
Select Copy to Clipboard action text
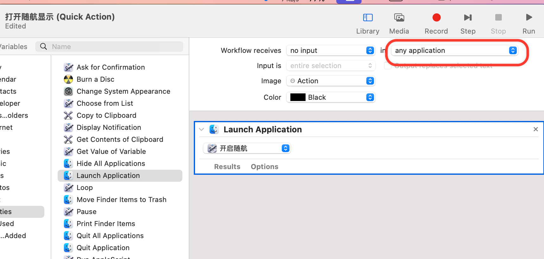[x=106, y=115]
